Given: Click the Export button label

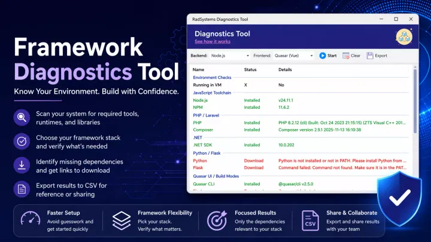Looking at the screenshot, I should 381,56.
